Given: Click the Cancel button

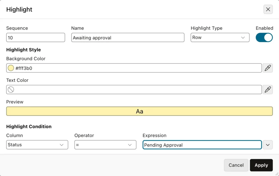Looking at the screenshot, I should pos(236,165).
